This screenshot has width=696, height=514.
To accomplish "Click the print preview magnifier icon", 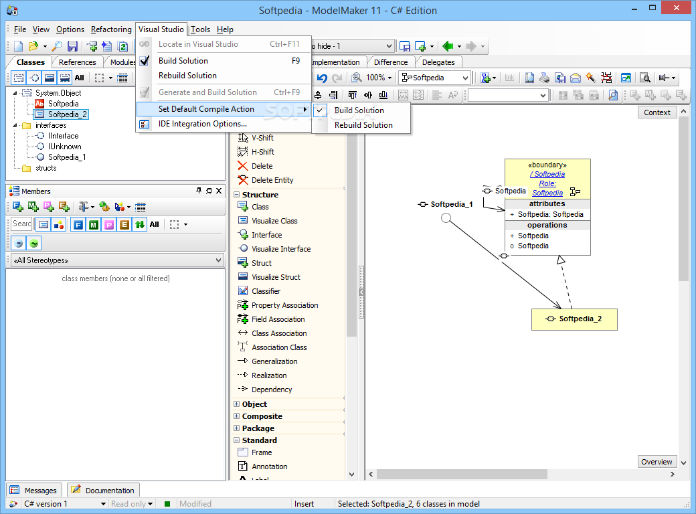I will tap(646, 78).
